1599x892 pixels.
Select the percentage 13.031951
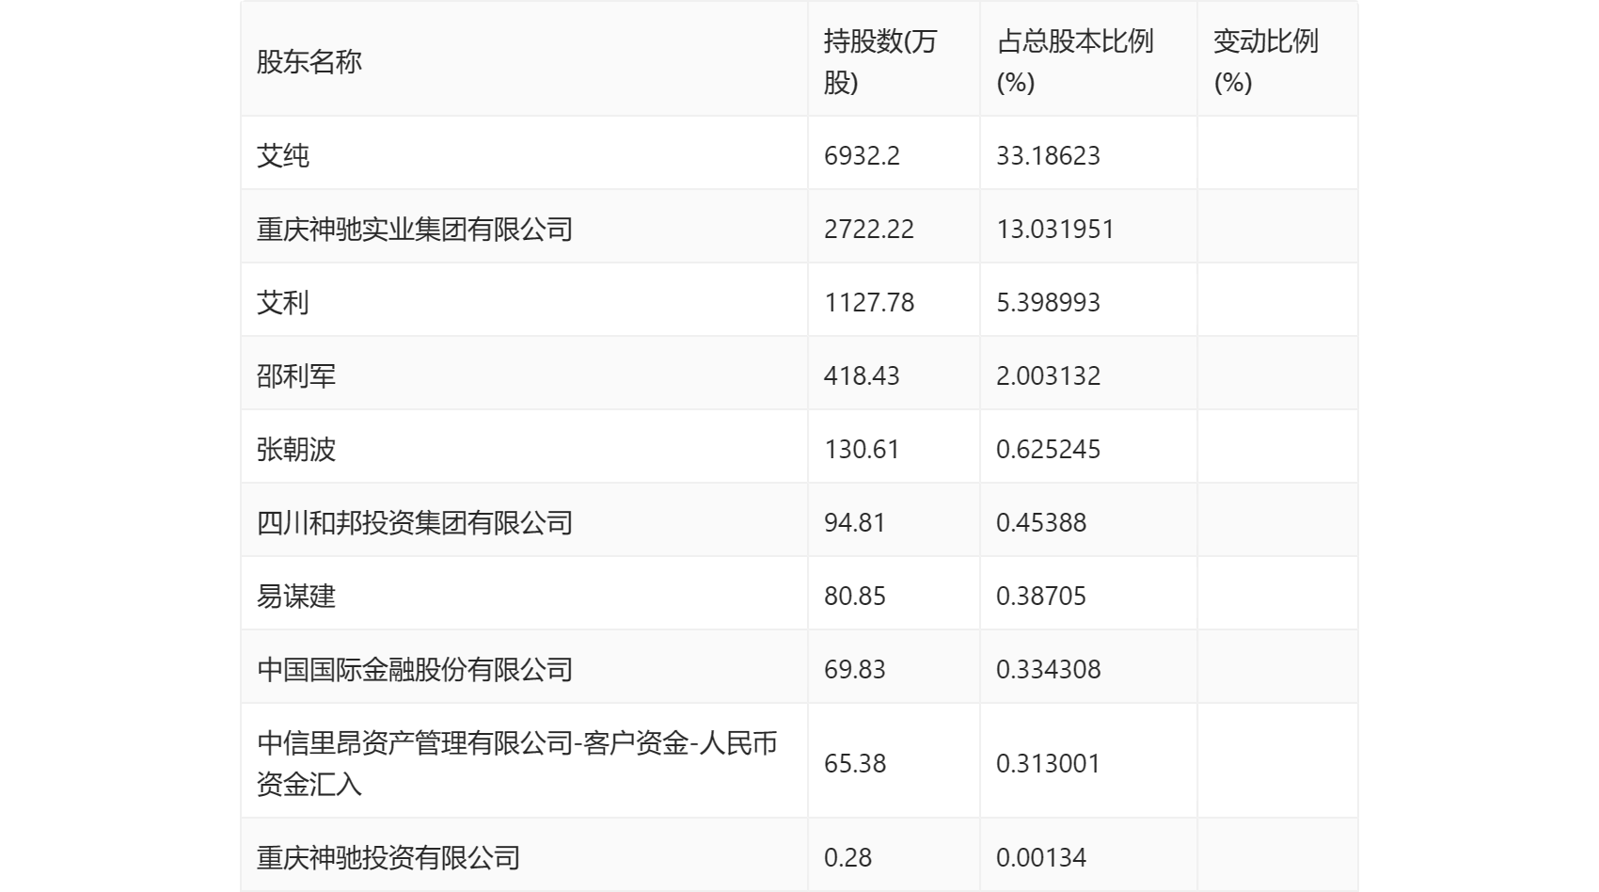(1055, 229)
